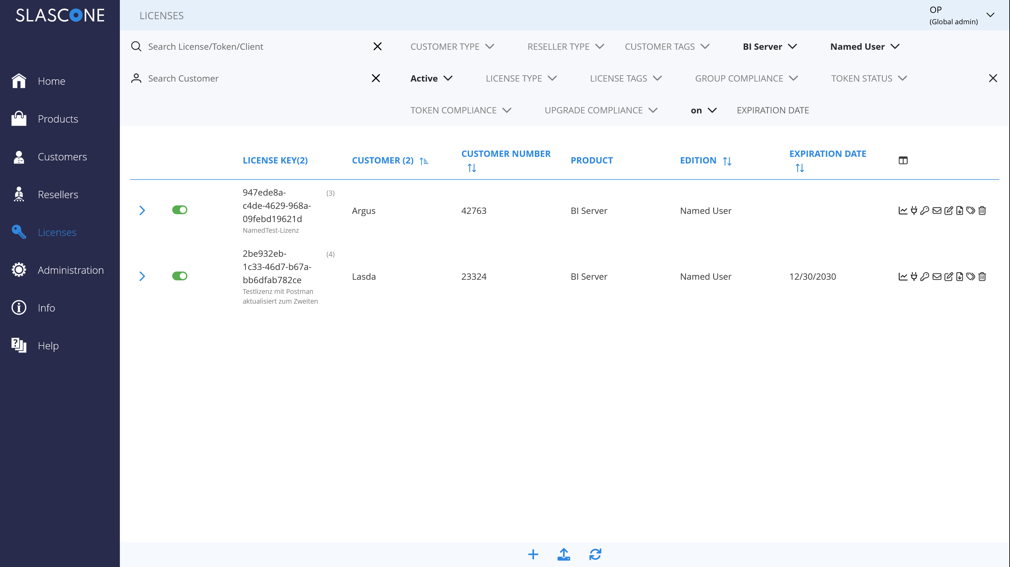The height and width of the screenshot is (567, 1010).
Task: Edit the Lasda license with pencil icon
Action: pyautogui.click(x=948, y=277)
